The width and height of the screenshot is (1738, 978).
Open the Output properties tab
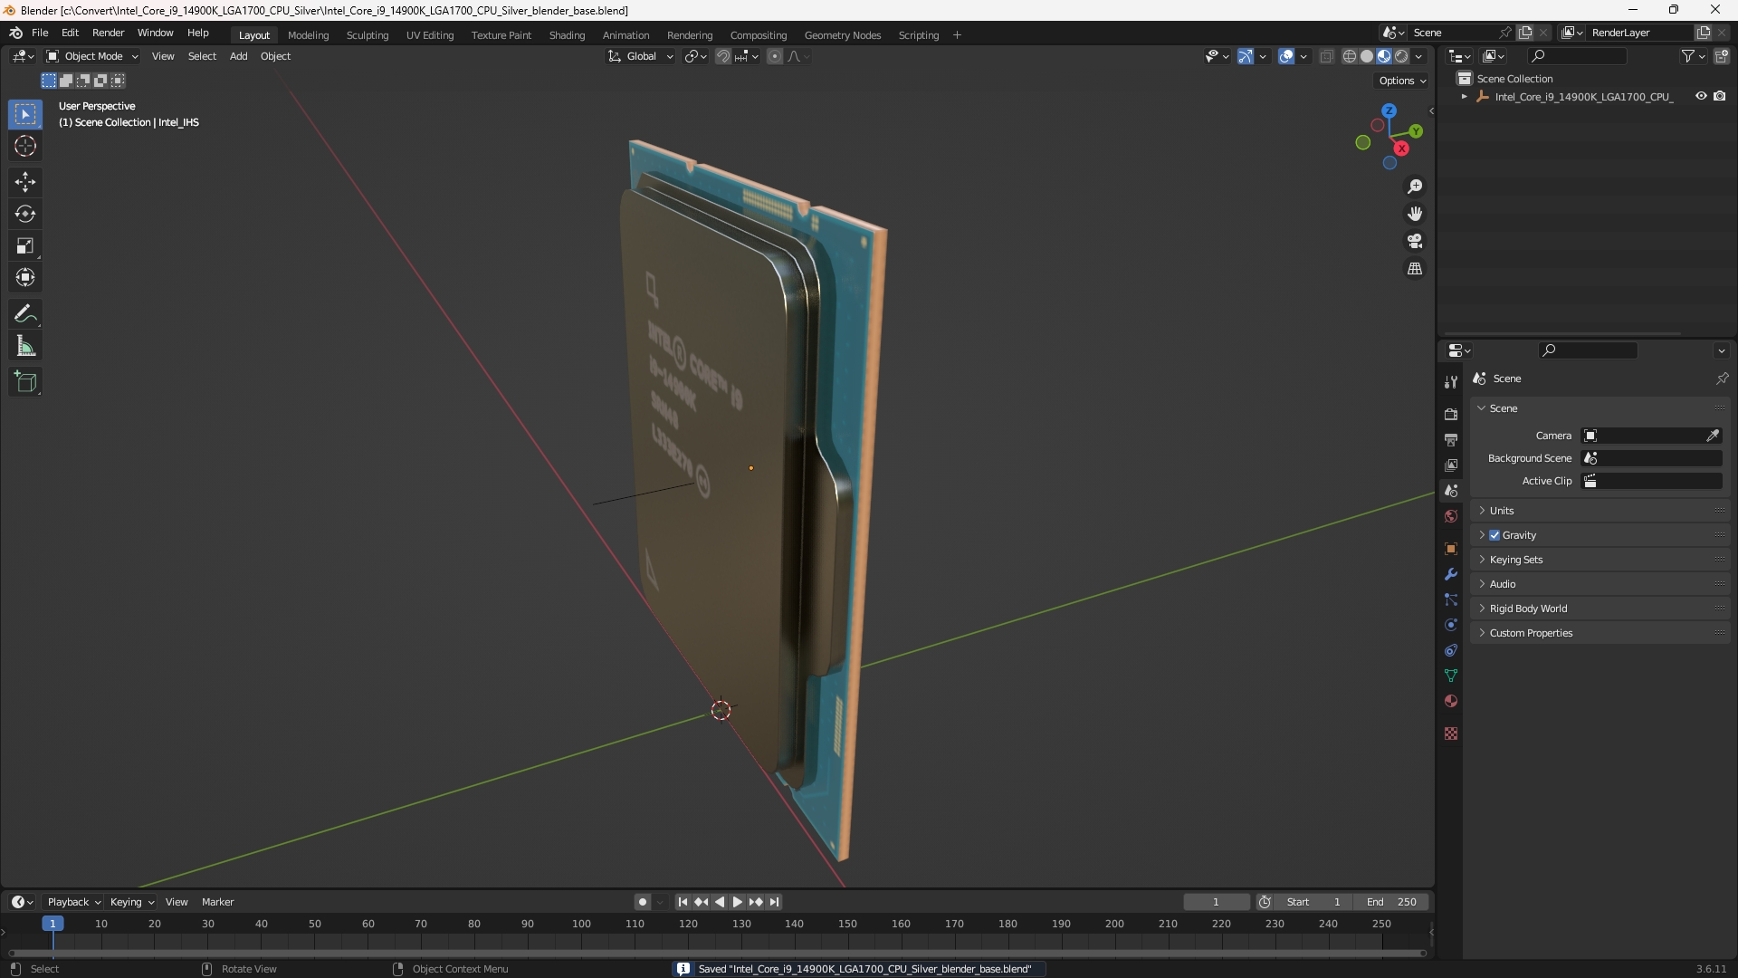coord(1451,439)
